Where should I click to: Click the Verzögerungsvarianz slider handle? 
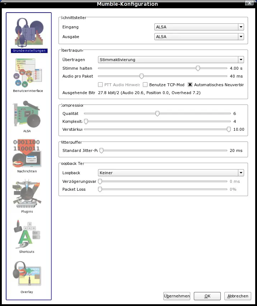point(100,181)
